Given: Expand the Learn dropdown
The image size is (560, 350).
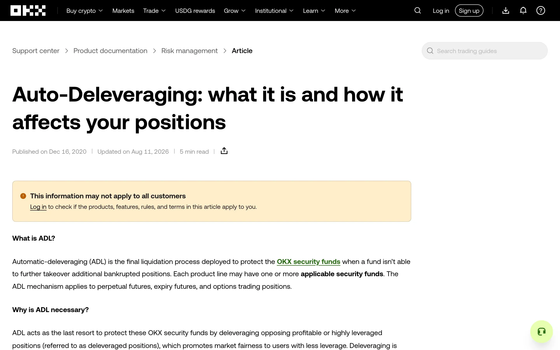Looking at the screenshot, I should (x=314, y=11).
